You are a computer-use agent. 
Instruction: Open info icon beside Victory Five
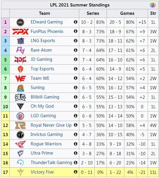75,172
